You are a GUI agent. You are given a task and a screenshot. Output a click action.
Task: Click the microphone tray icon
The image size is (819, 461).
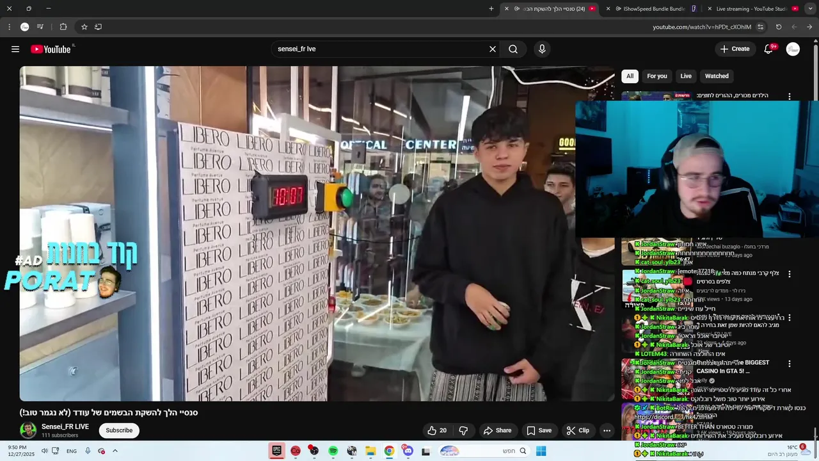(88, 451)
